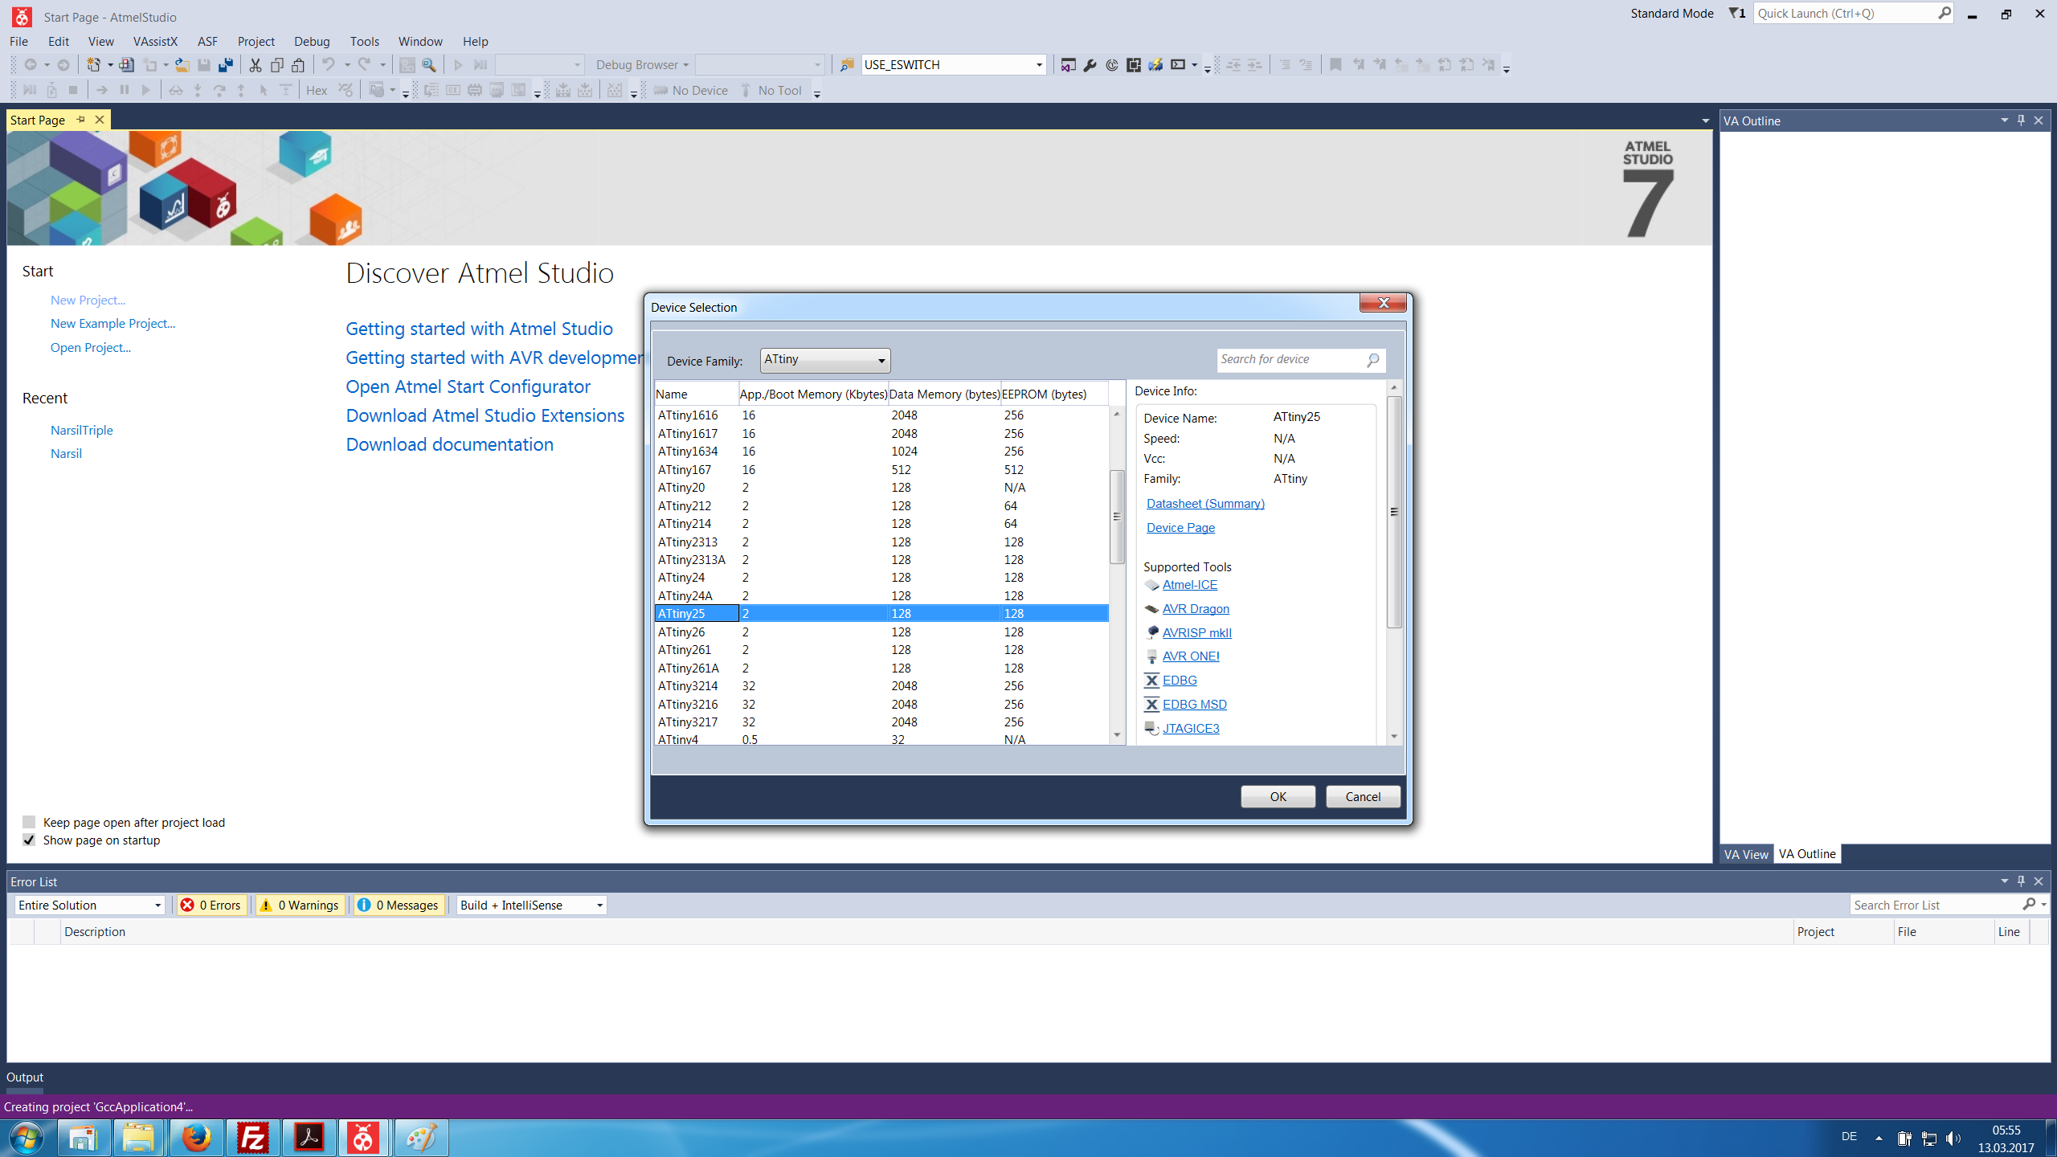Click the Download documentation link

point(449,444)
